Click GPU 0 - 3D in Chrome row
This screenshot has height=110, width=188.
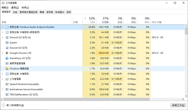pos(157,53)
